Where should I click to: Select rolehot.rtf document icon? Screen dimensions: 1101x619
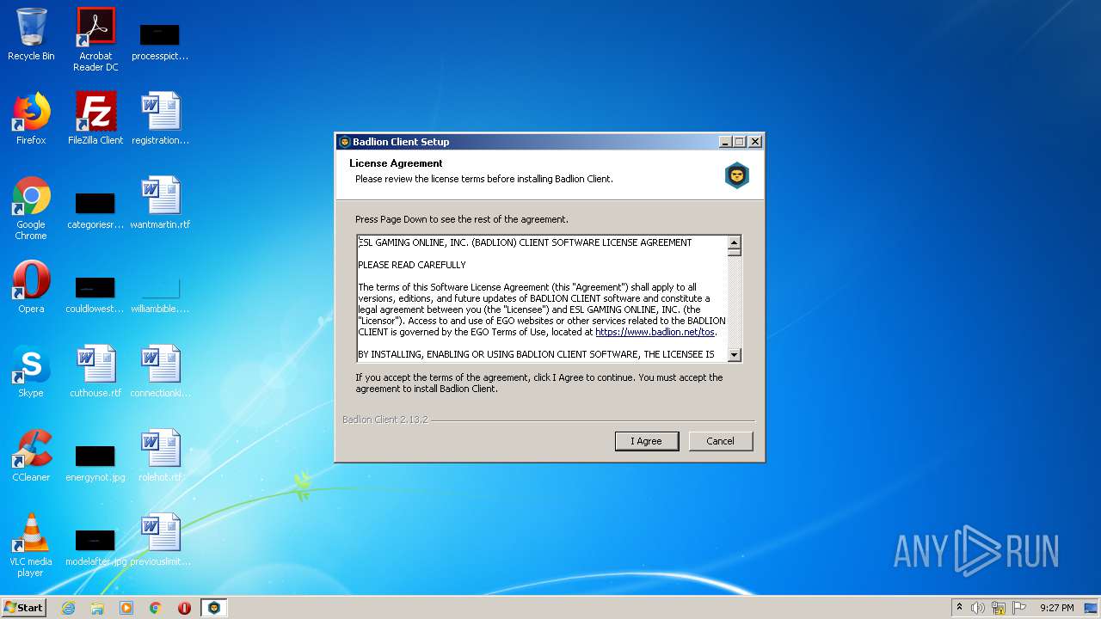click(160, 457)
